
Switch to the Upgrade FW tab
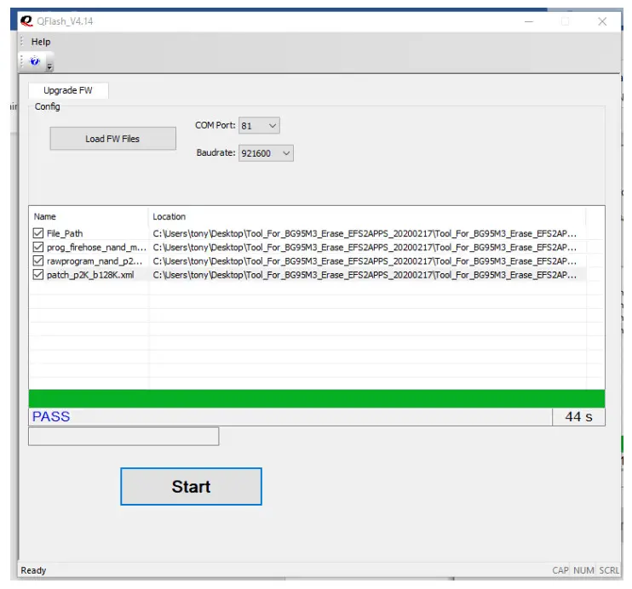point(68,90)
